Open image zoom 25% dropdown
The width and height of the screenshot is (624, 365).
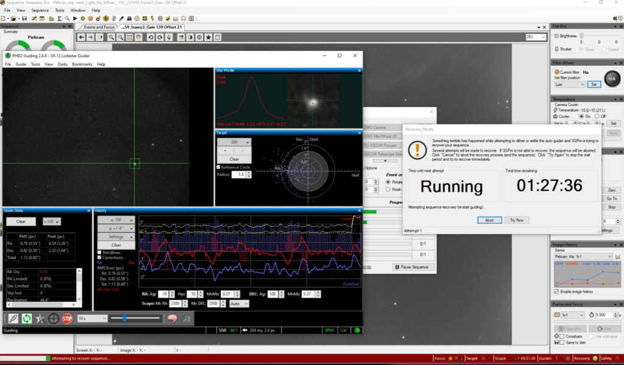536,37
